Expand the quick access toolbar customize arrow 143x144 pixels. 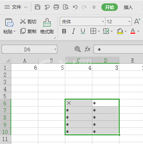pyautogui.click(x=94, y=7)
